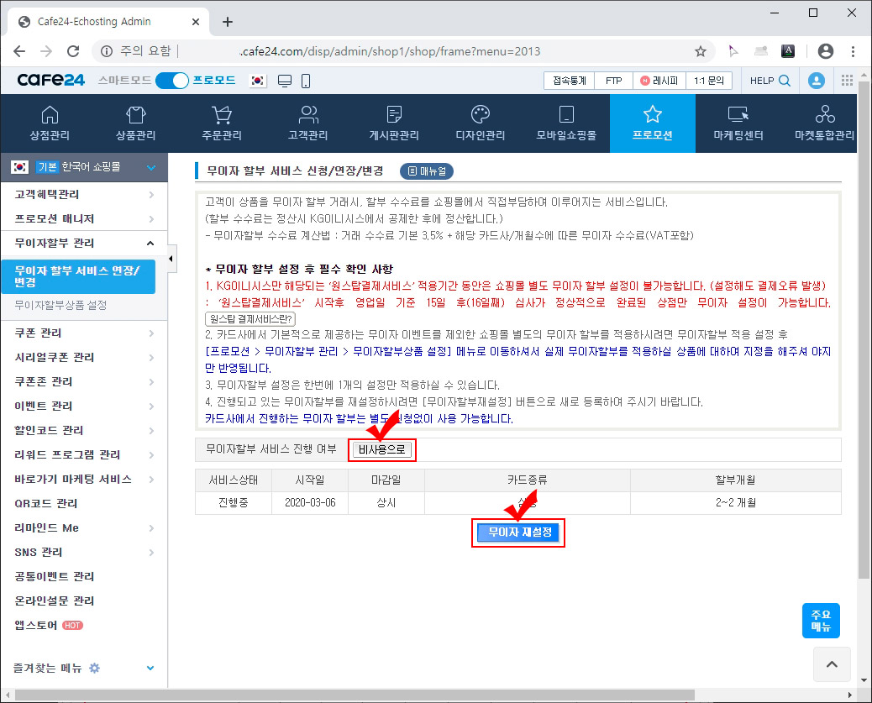Open 디자인관리 palette menu
The height and width of the screenshot is (703, 872).
pyautogui.click(x=480, y=123)
